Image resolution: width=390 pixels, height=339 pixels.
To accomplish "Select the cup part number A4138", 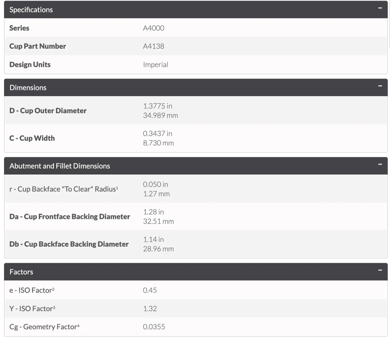I will pos(153,46).
